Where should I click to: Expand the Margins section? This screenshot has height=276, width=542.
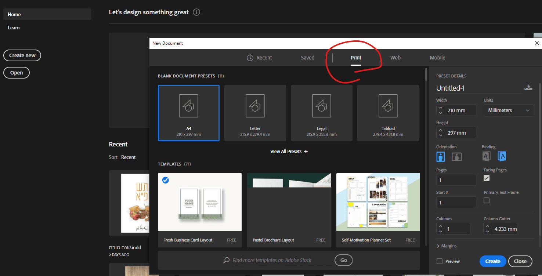pyautogui.click(x=447, y=246)
